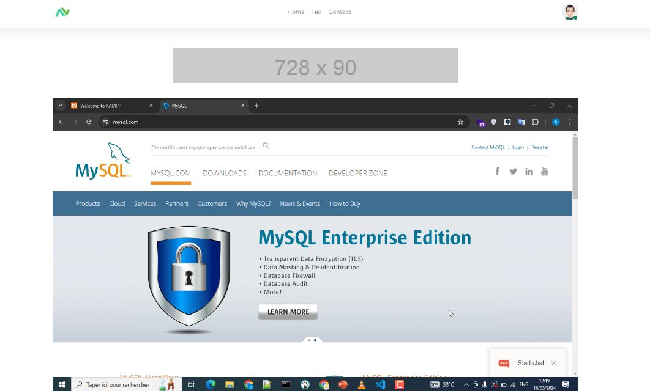
Task: Open Visual Studio Code from taskbar
Action: click(x=380, y=384)
